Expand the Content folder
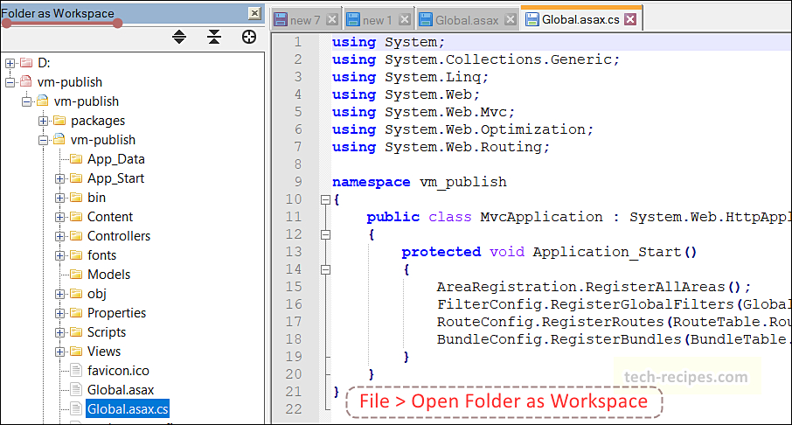The image size is (792, 425). 59,217
